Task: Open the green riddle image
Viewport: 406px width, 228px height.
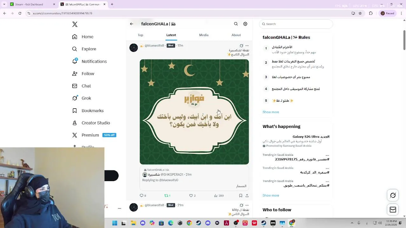Action: tap(194, 112)
